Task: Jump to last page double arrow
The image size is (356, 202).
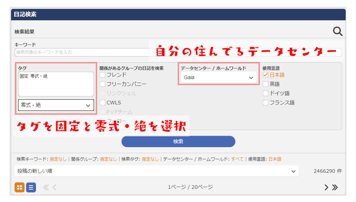Action: [335, 187]
